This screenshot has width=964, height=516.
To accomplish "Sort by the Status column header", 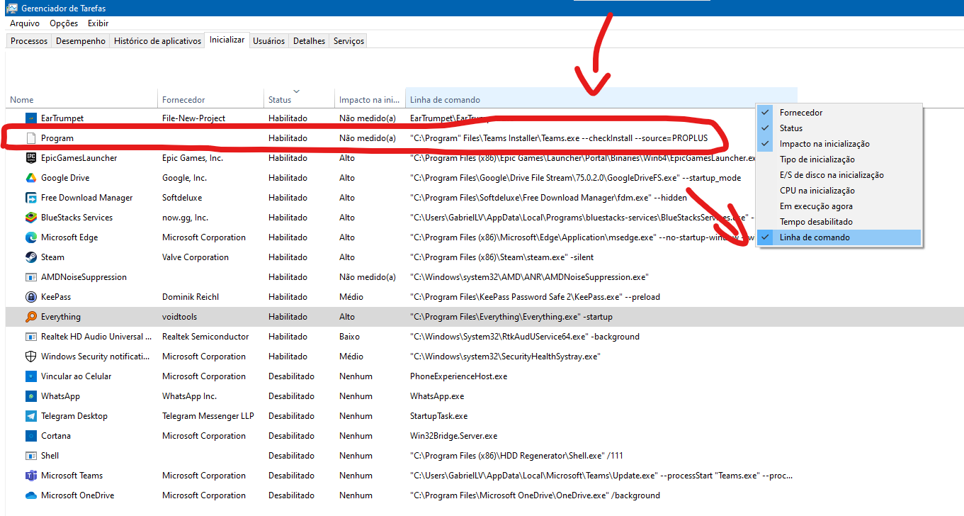I will pyautogui.click(x=299, y=99).
